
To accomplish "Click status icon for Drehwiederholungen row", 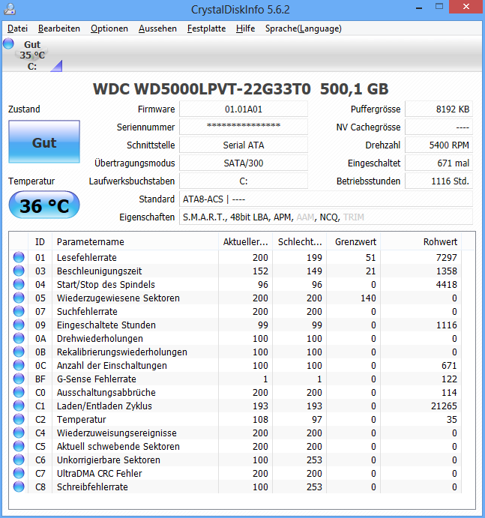I will (x=19, y=339).
